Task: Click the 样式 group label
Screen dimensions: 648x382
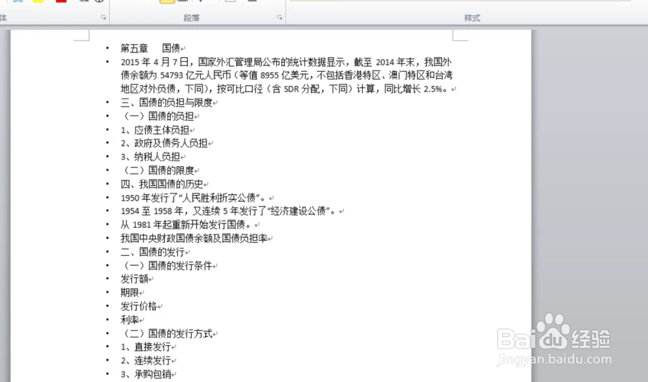Action: 472,18
